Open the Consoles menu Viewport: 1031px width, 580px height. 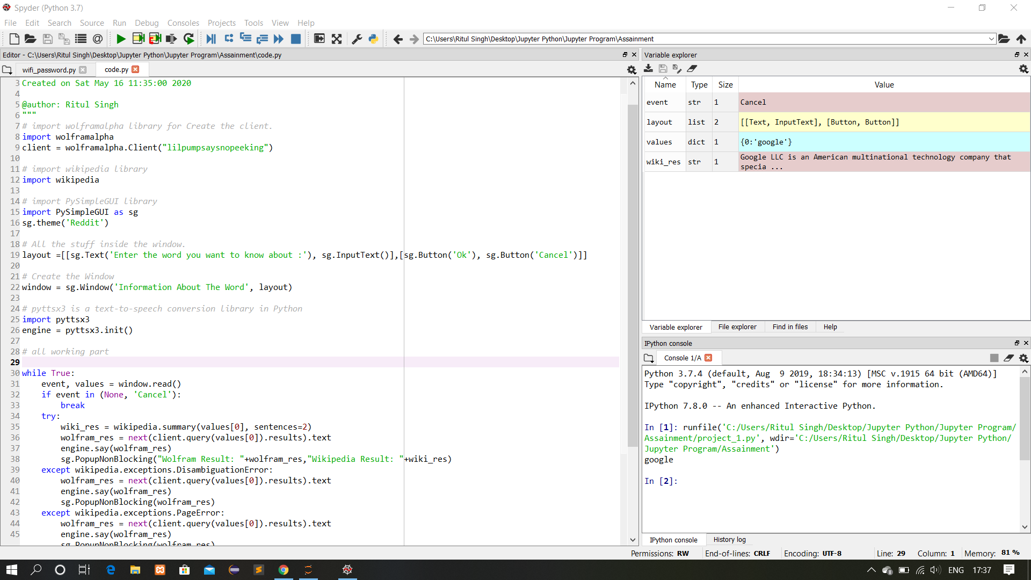183,23
